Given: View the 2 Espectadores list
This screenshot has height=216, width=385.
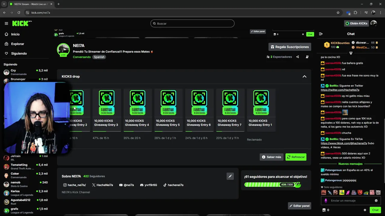Looking at the screenshot, I should point(279,57).
